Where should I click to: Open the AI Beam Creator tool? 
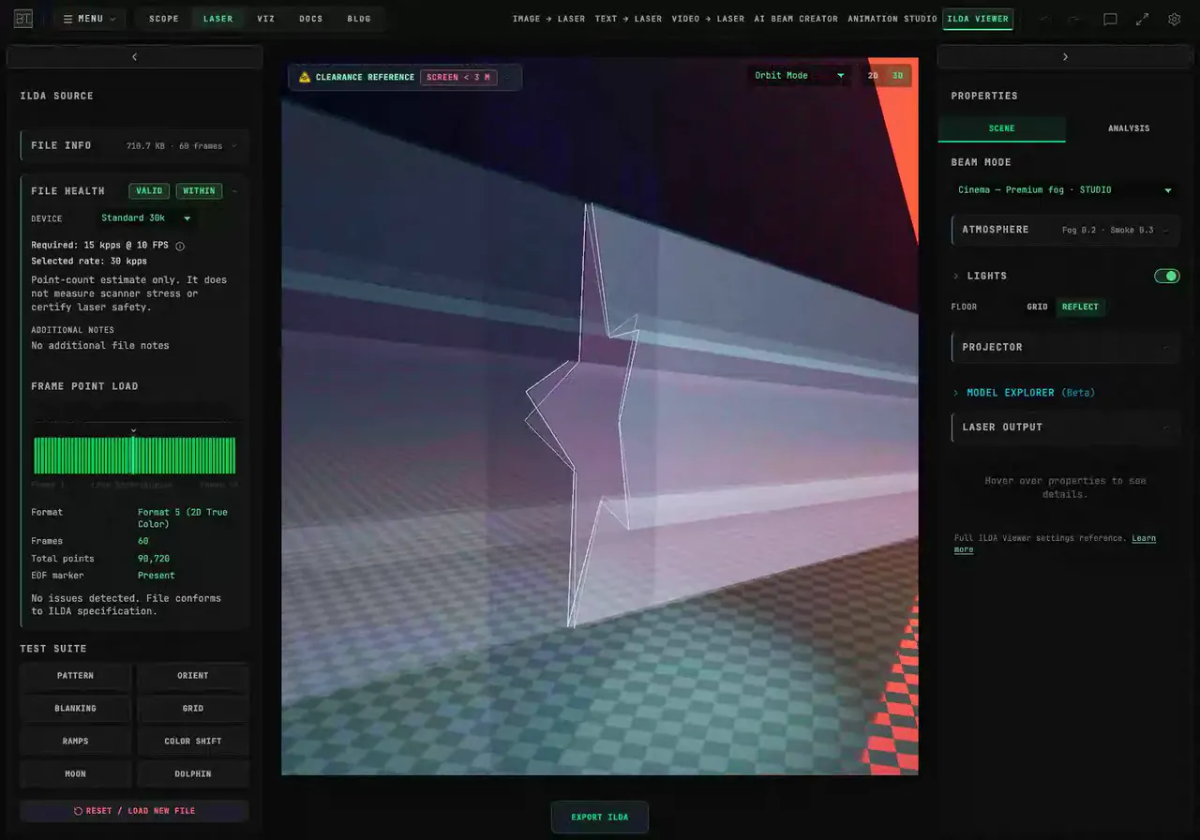tap(796, 19)
